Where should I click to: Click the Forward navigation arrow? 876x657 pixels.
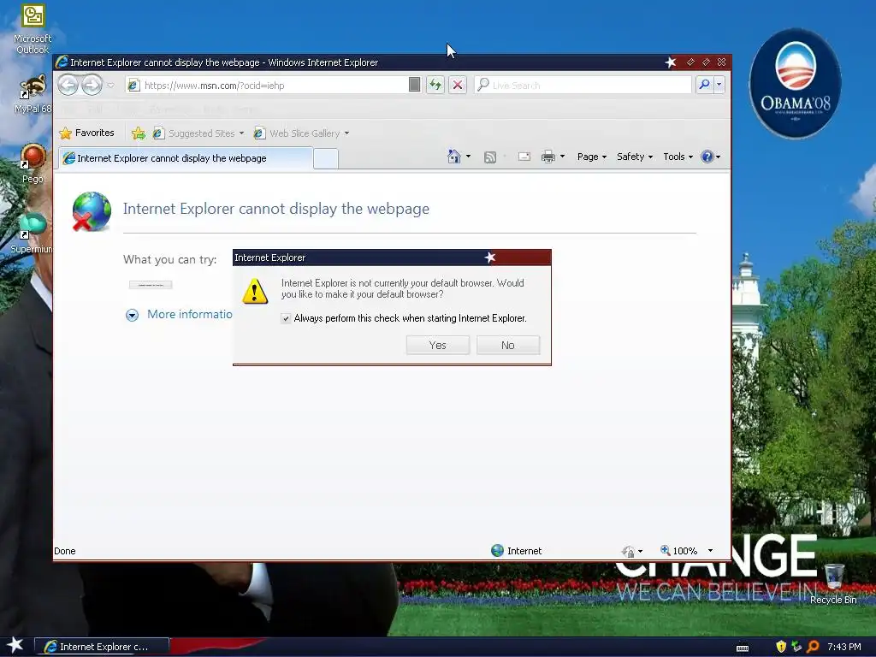click(x=92, y=85)
